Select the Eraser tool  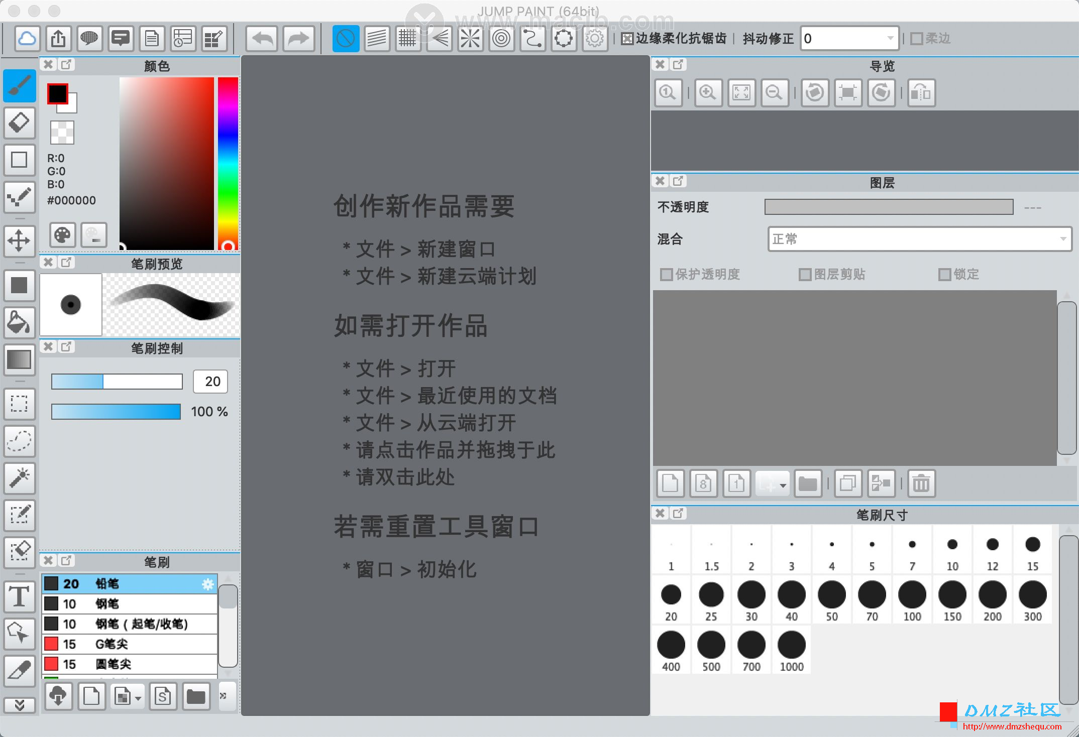tap(20, 122)
